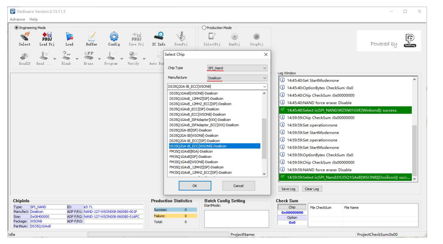The width and height of the screenshot is (443, 244).
Task: Open the IC Info icon
Action: pos(159,37)
